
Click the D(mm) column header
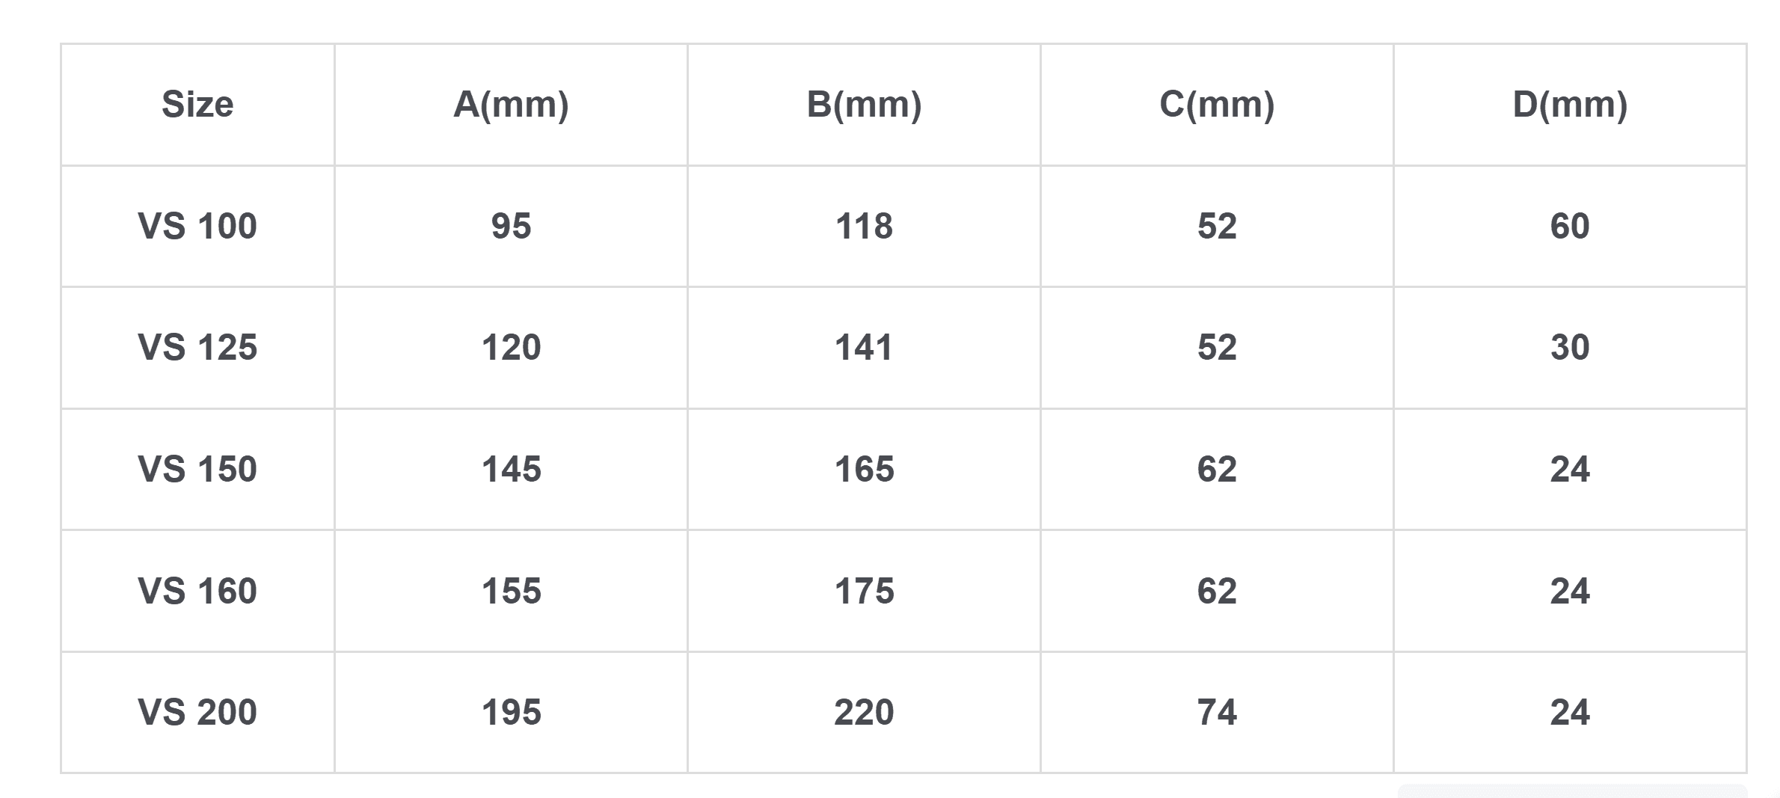coord(1570,104)
